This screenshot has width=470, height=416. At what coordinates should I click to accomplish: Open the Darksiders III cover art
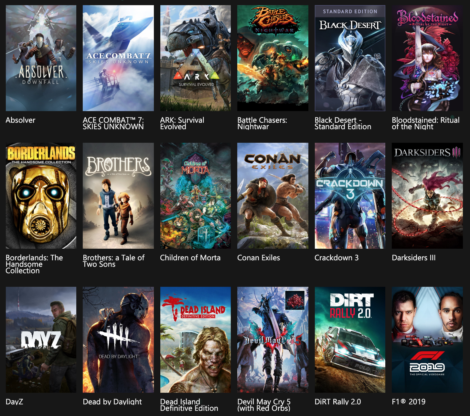[x=427, y=196]
